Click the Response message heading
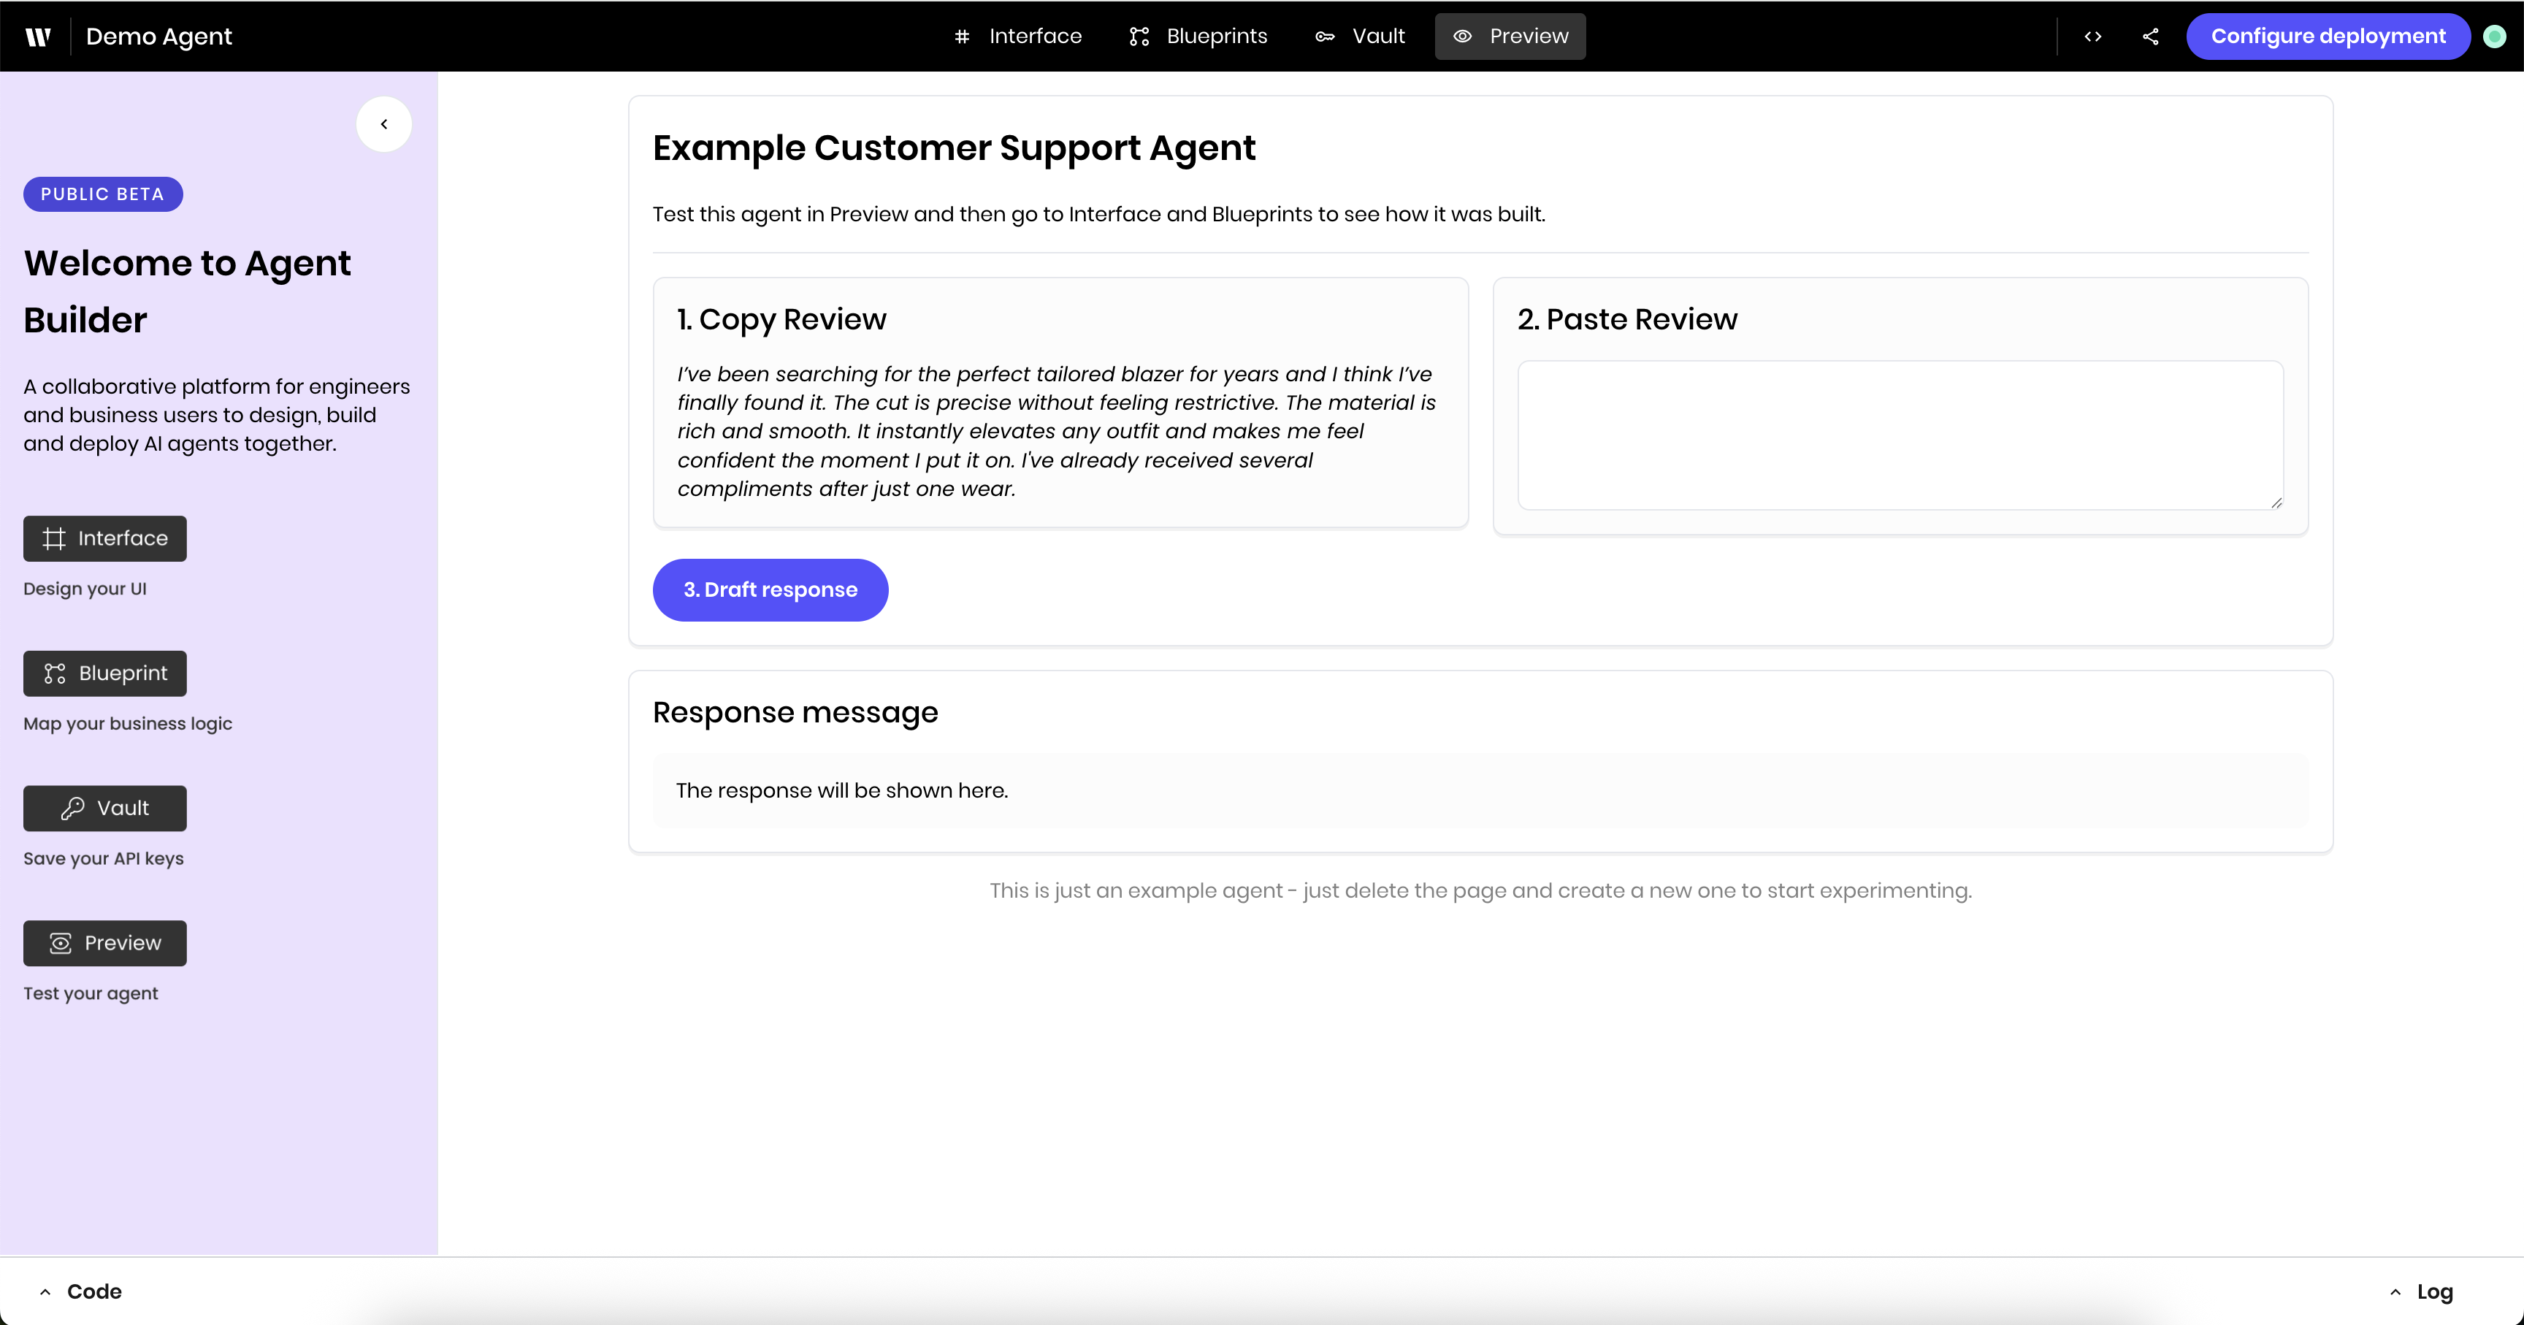This screenshot has height=1325, width=2524. 795,712
